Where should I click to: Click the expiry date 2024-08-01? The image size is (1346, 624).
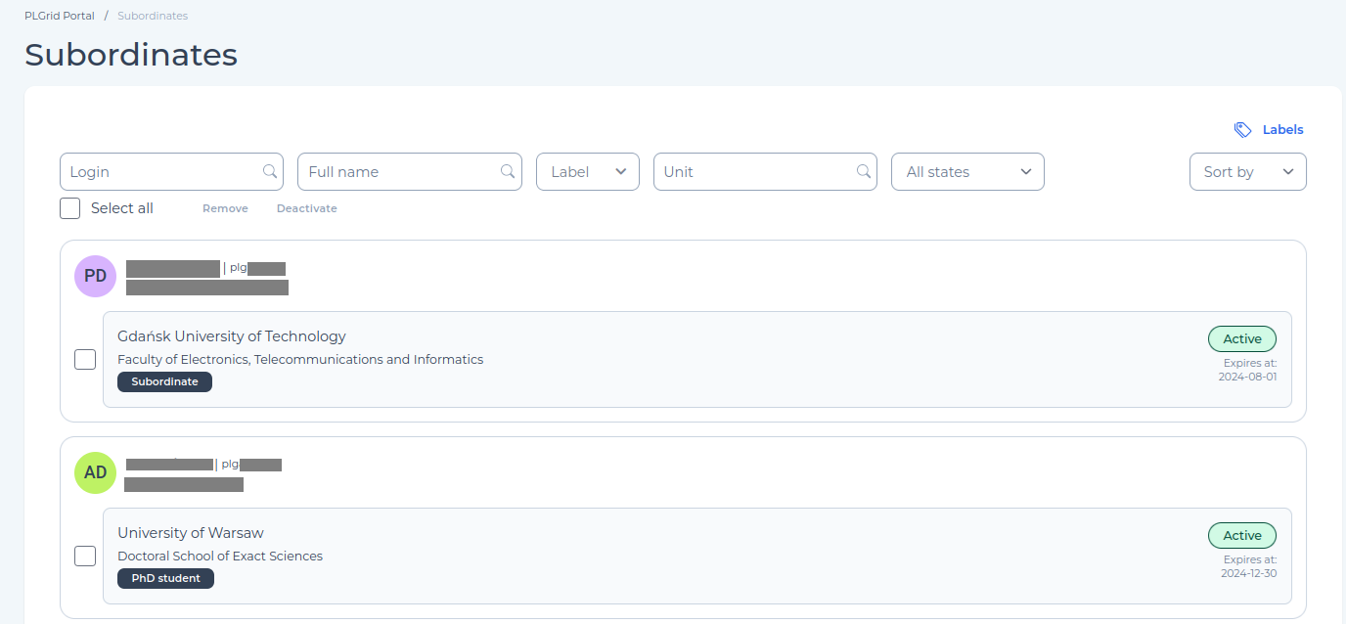[1247, 377]
